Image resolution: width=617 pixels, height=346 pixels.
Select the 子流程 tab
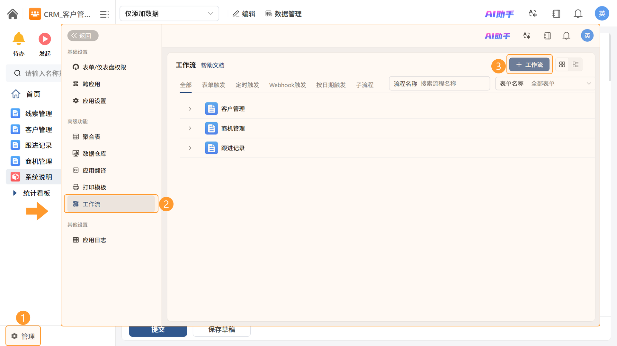point(365,85)
